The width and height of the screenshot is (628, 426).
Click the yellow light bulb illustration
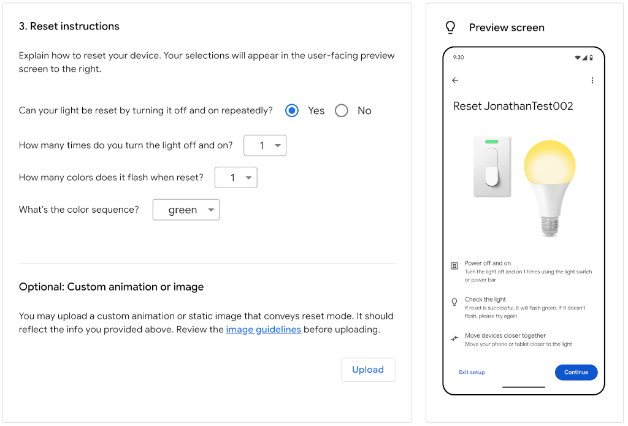(550, 178)
